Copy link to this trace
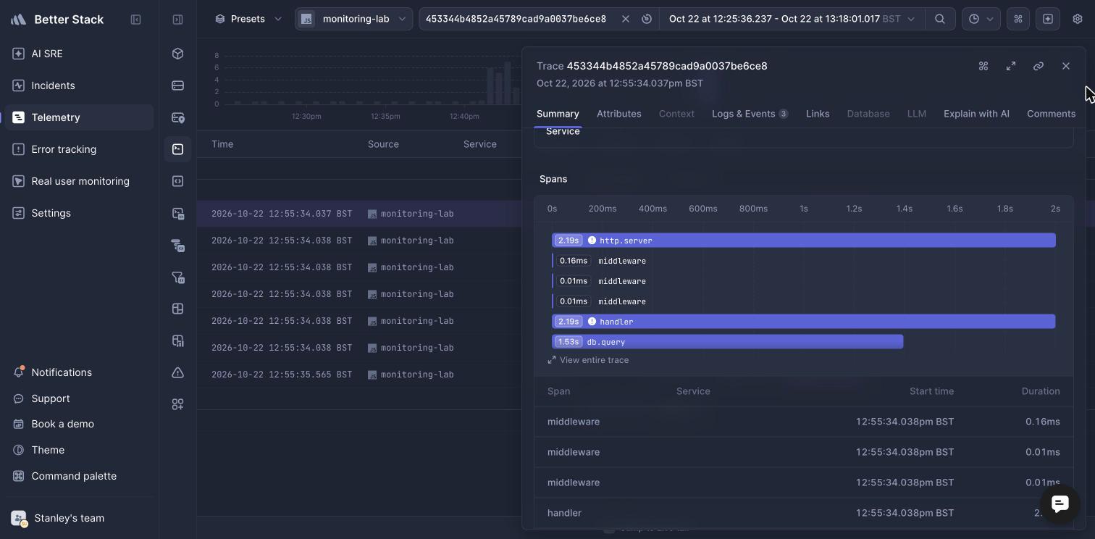 (1039, 66)
